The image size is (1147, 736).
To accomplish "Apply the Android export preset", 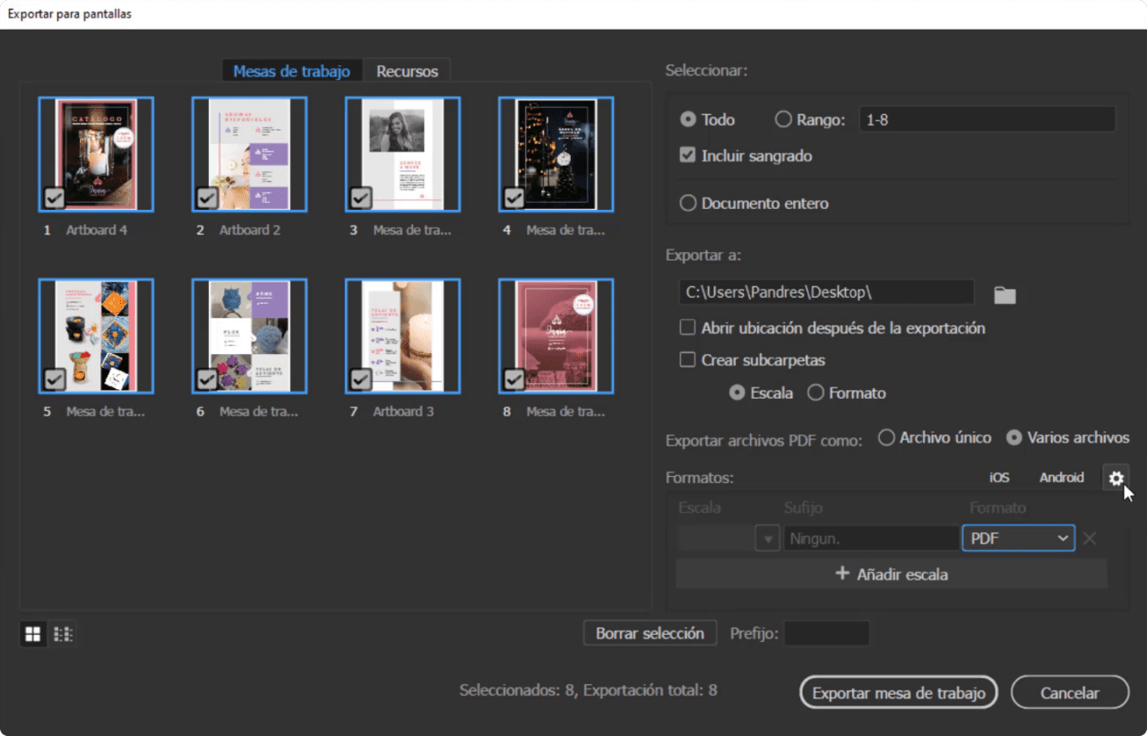I will [1061, 477].
